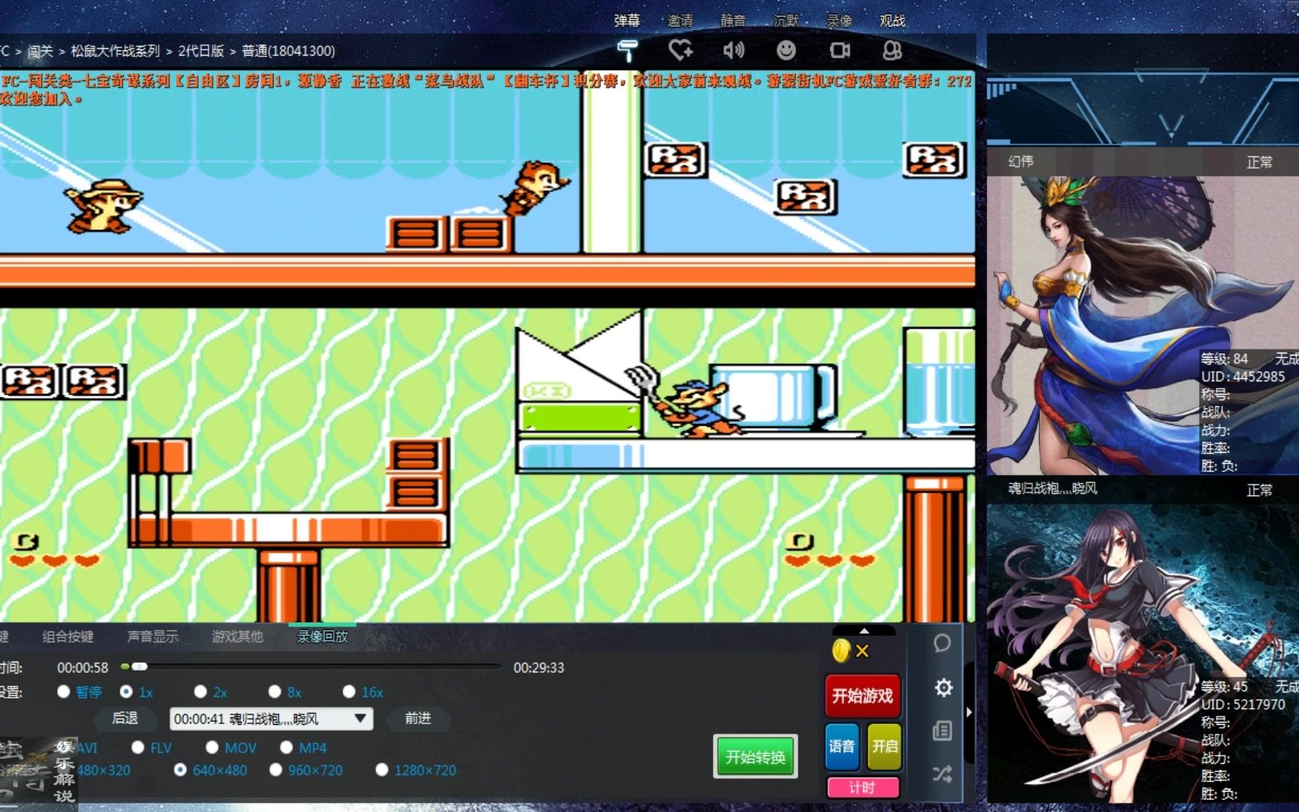
Task: Select 8x playback speed
Action: (274, 692)
